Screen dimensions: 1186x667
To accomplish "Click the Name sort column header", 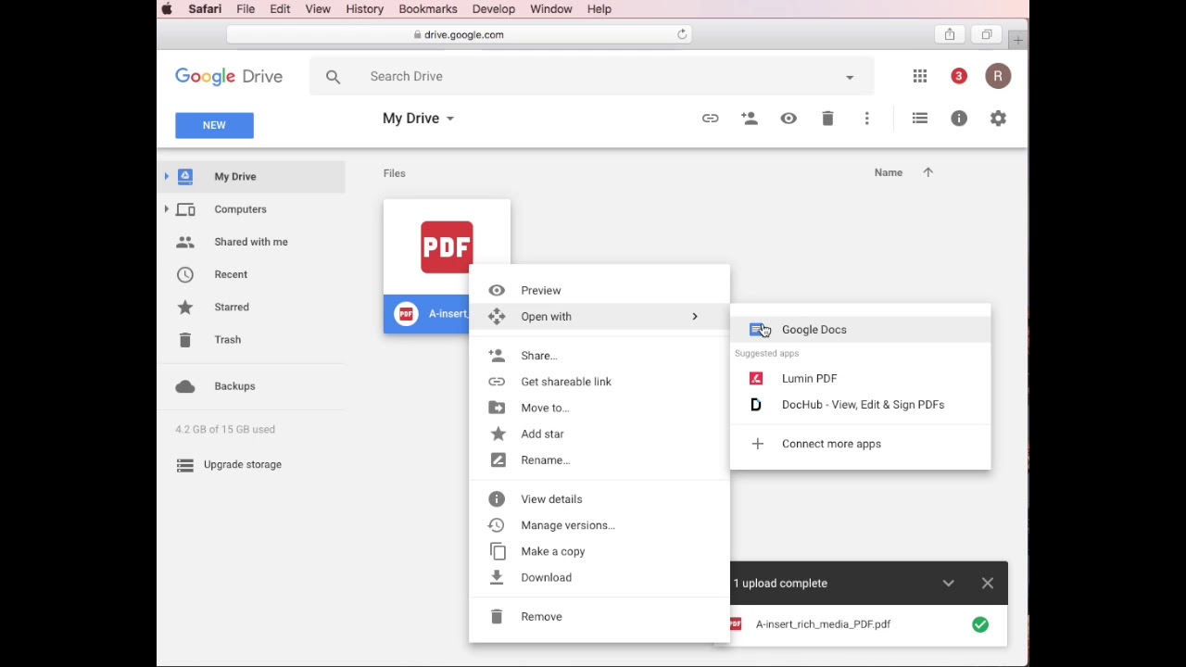I will tap(889, 172).
